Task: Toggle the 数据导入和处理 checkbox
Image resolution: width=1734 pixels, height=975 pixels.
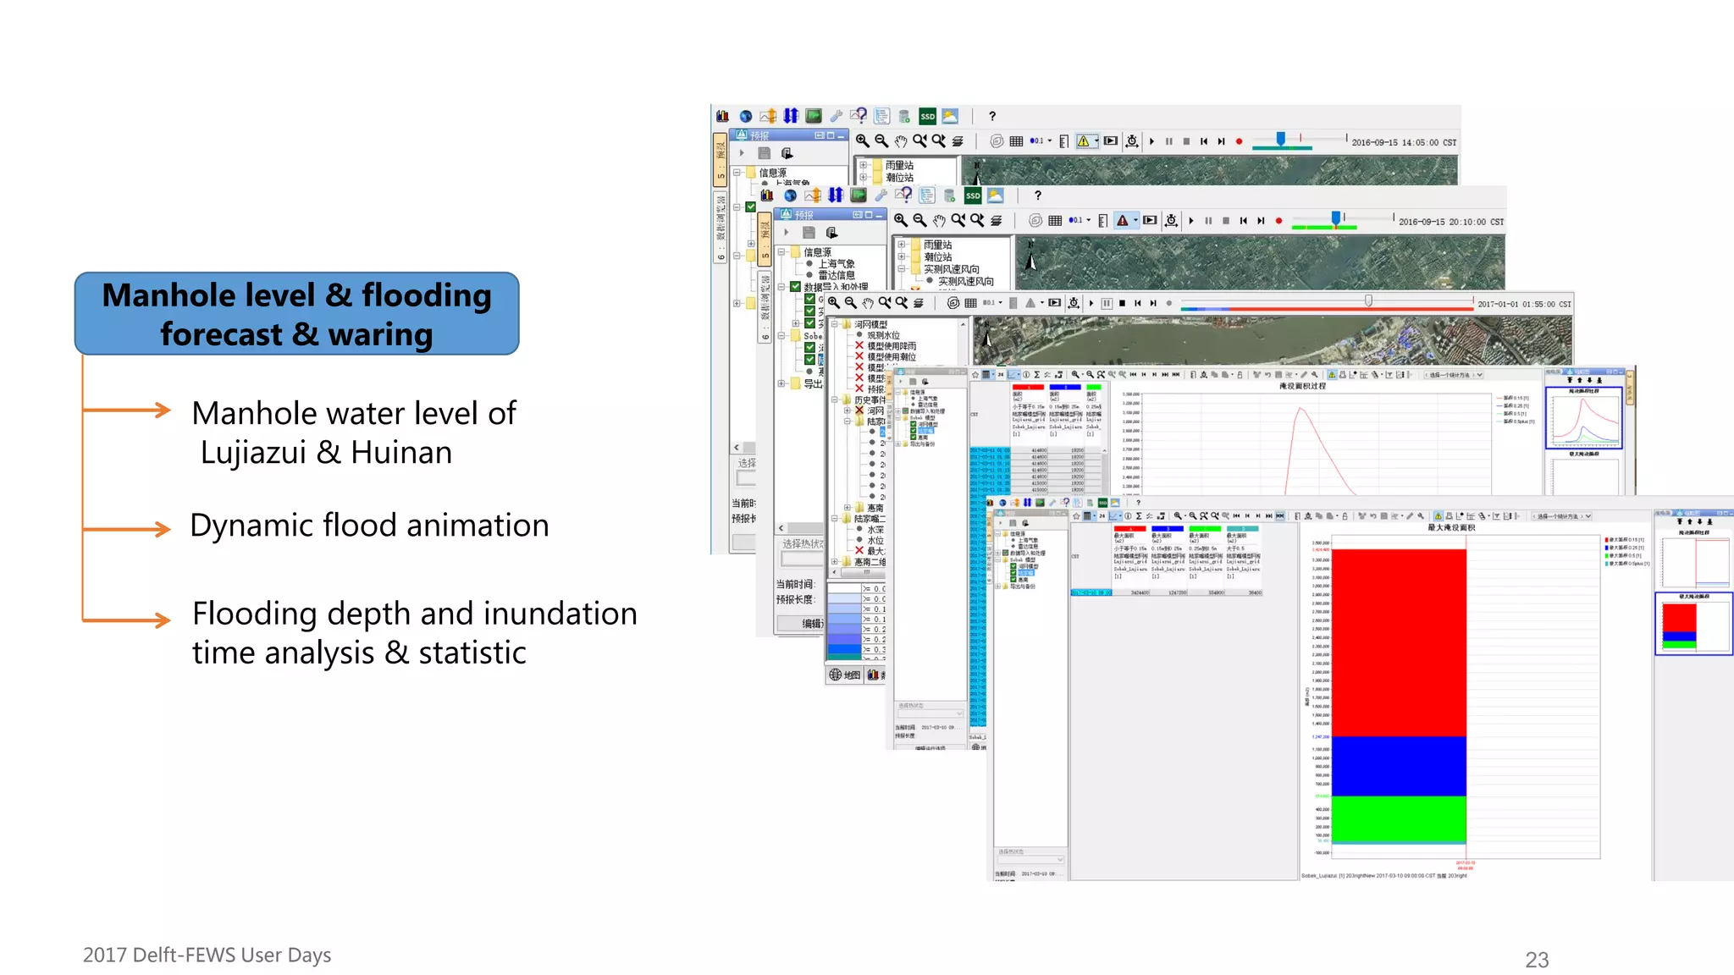Action: pos(795,287)
